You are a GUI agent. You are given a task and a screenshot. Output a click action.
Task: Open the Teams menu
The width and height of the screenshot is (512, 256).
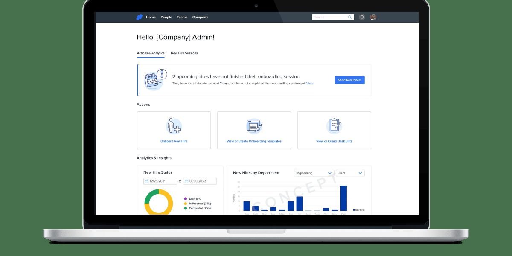tap(182, 17)
